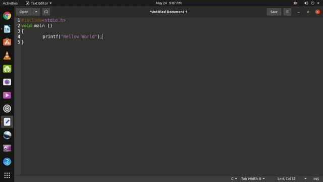This screenshot has width=323, height=182.
Task: Click the *Untitled Document 1 title
Action: tap(169, 12)
